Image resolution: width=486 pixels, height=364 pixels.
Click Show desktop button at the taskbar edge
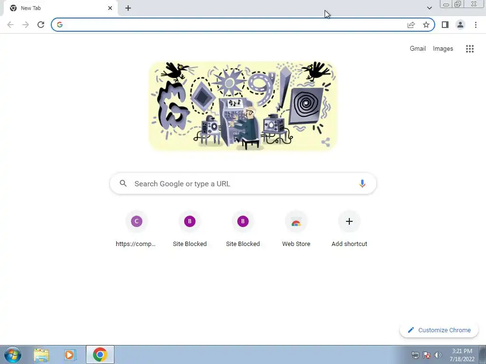[483, 355]
